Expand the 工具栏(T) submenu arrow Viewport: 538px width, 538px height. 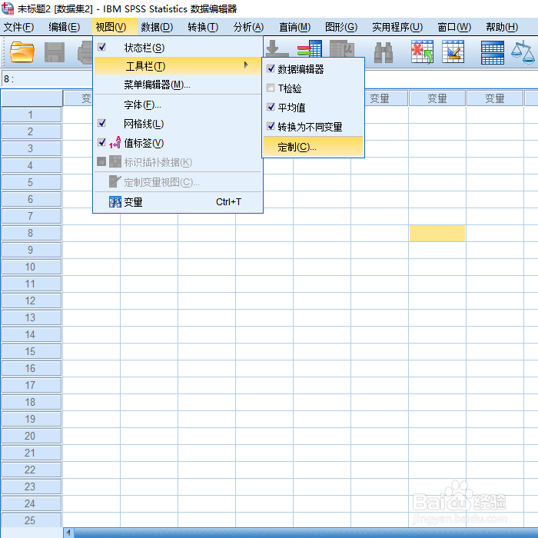point(246,65)
